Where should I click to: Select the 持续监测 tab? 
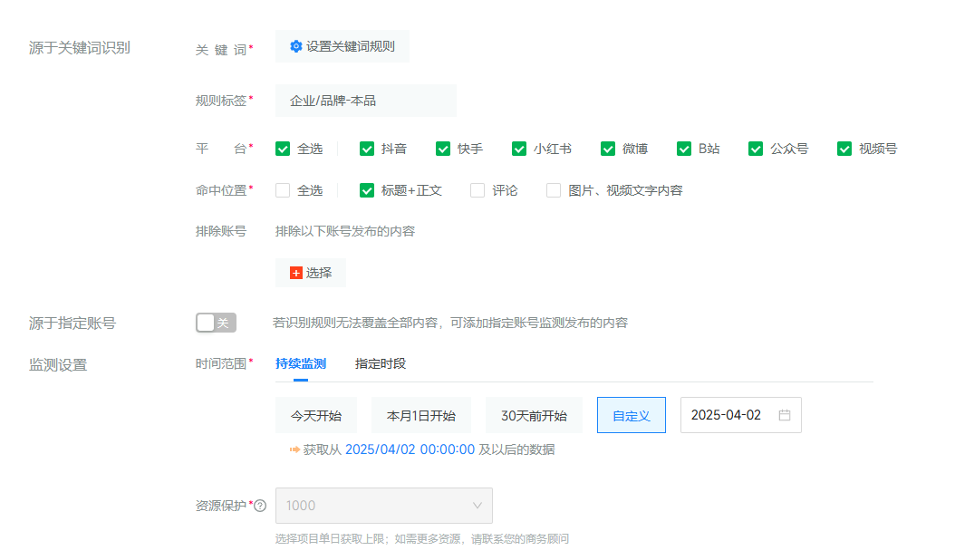(301, 363)
